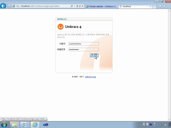Click the page icon in address bar

pyautogui.click(x=14, y=6)
